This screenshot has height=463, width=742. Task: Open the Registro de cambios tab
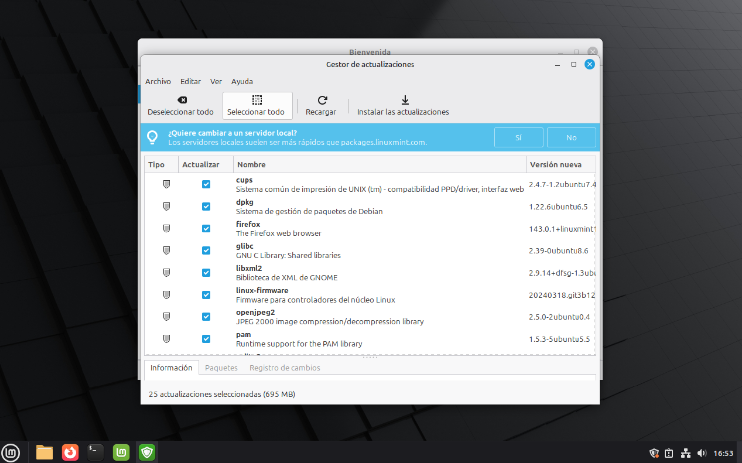pos(284,368)
